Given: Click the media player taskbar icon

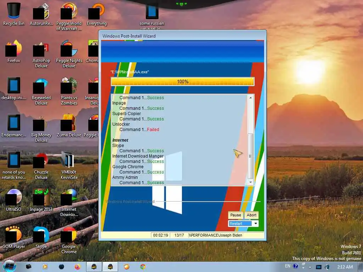Looking at the screenshot, I should pos(45,267).
